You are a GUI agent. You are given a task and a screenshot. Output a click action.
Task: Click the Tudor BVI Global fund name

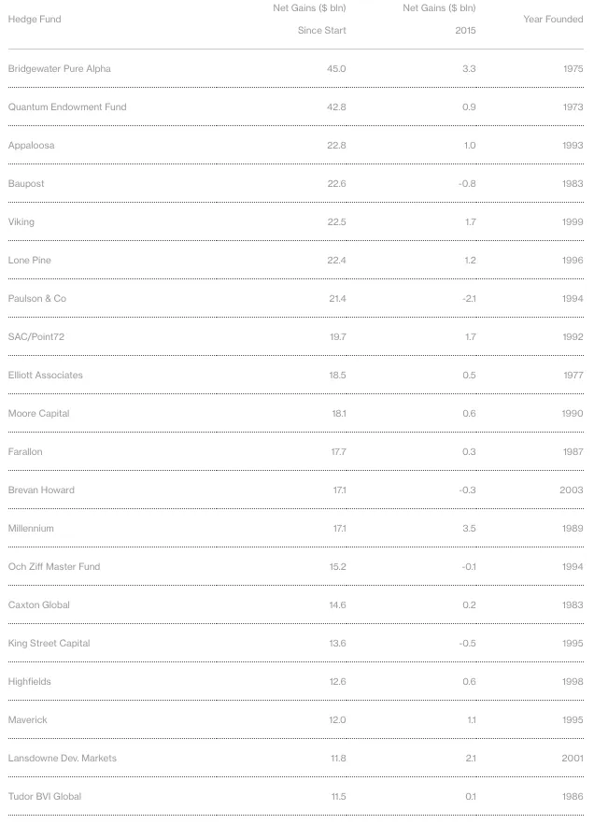(44, 797)
